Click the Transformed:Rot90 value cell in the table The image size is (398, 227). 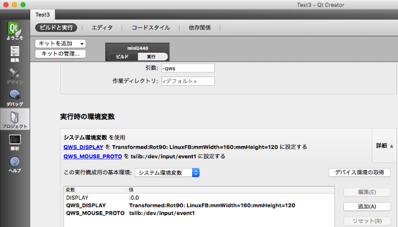point(212,205)
